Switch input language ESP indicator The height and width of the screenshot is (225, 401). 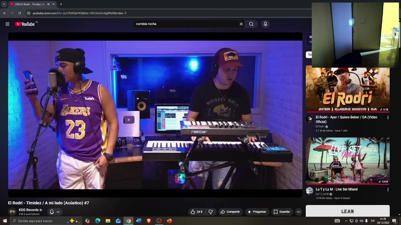pos(373,221)
